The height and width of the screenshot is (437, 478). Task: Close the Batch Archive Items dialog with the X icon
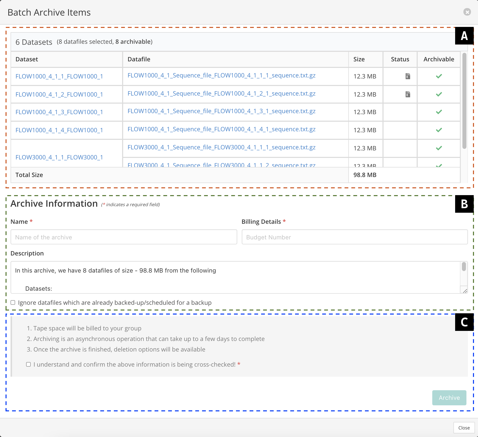click(x=467, y=12)
